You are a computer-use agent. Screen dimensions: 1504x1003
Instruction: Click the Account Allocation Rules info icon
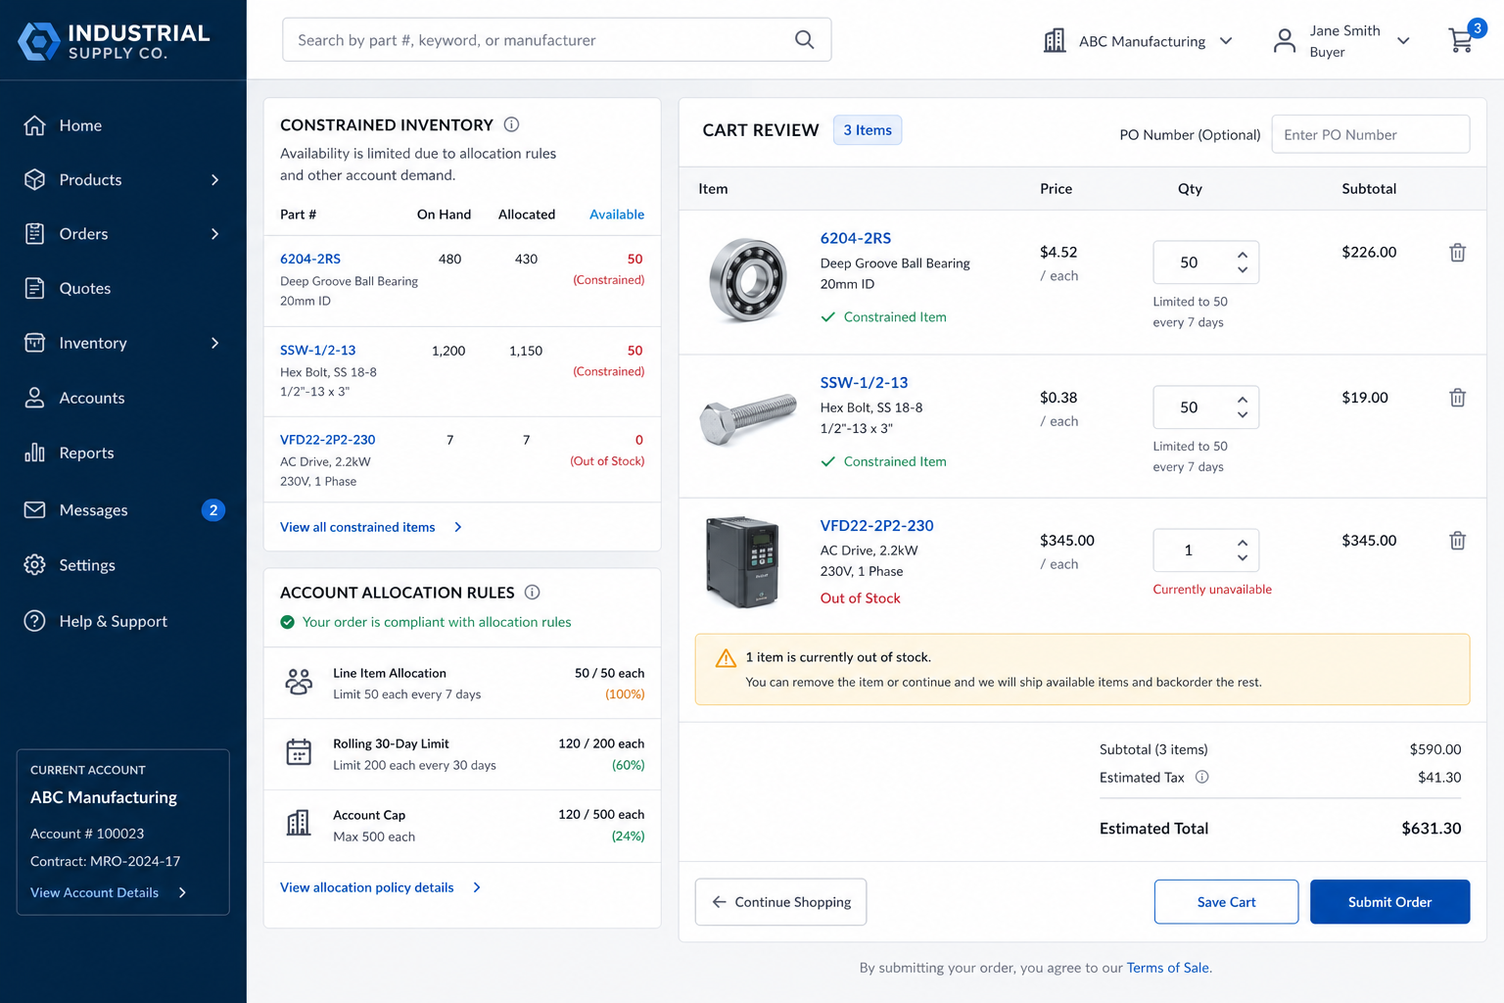coord(532,593)
